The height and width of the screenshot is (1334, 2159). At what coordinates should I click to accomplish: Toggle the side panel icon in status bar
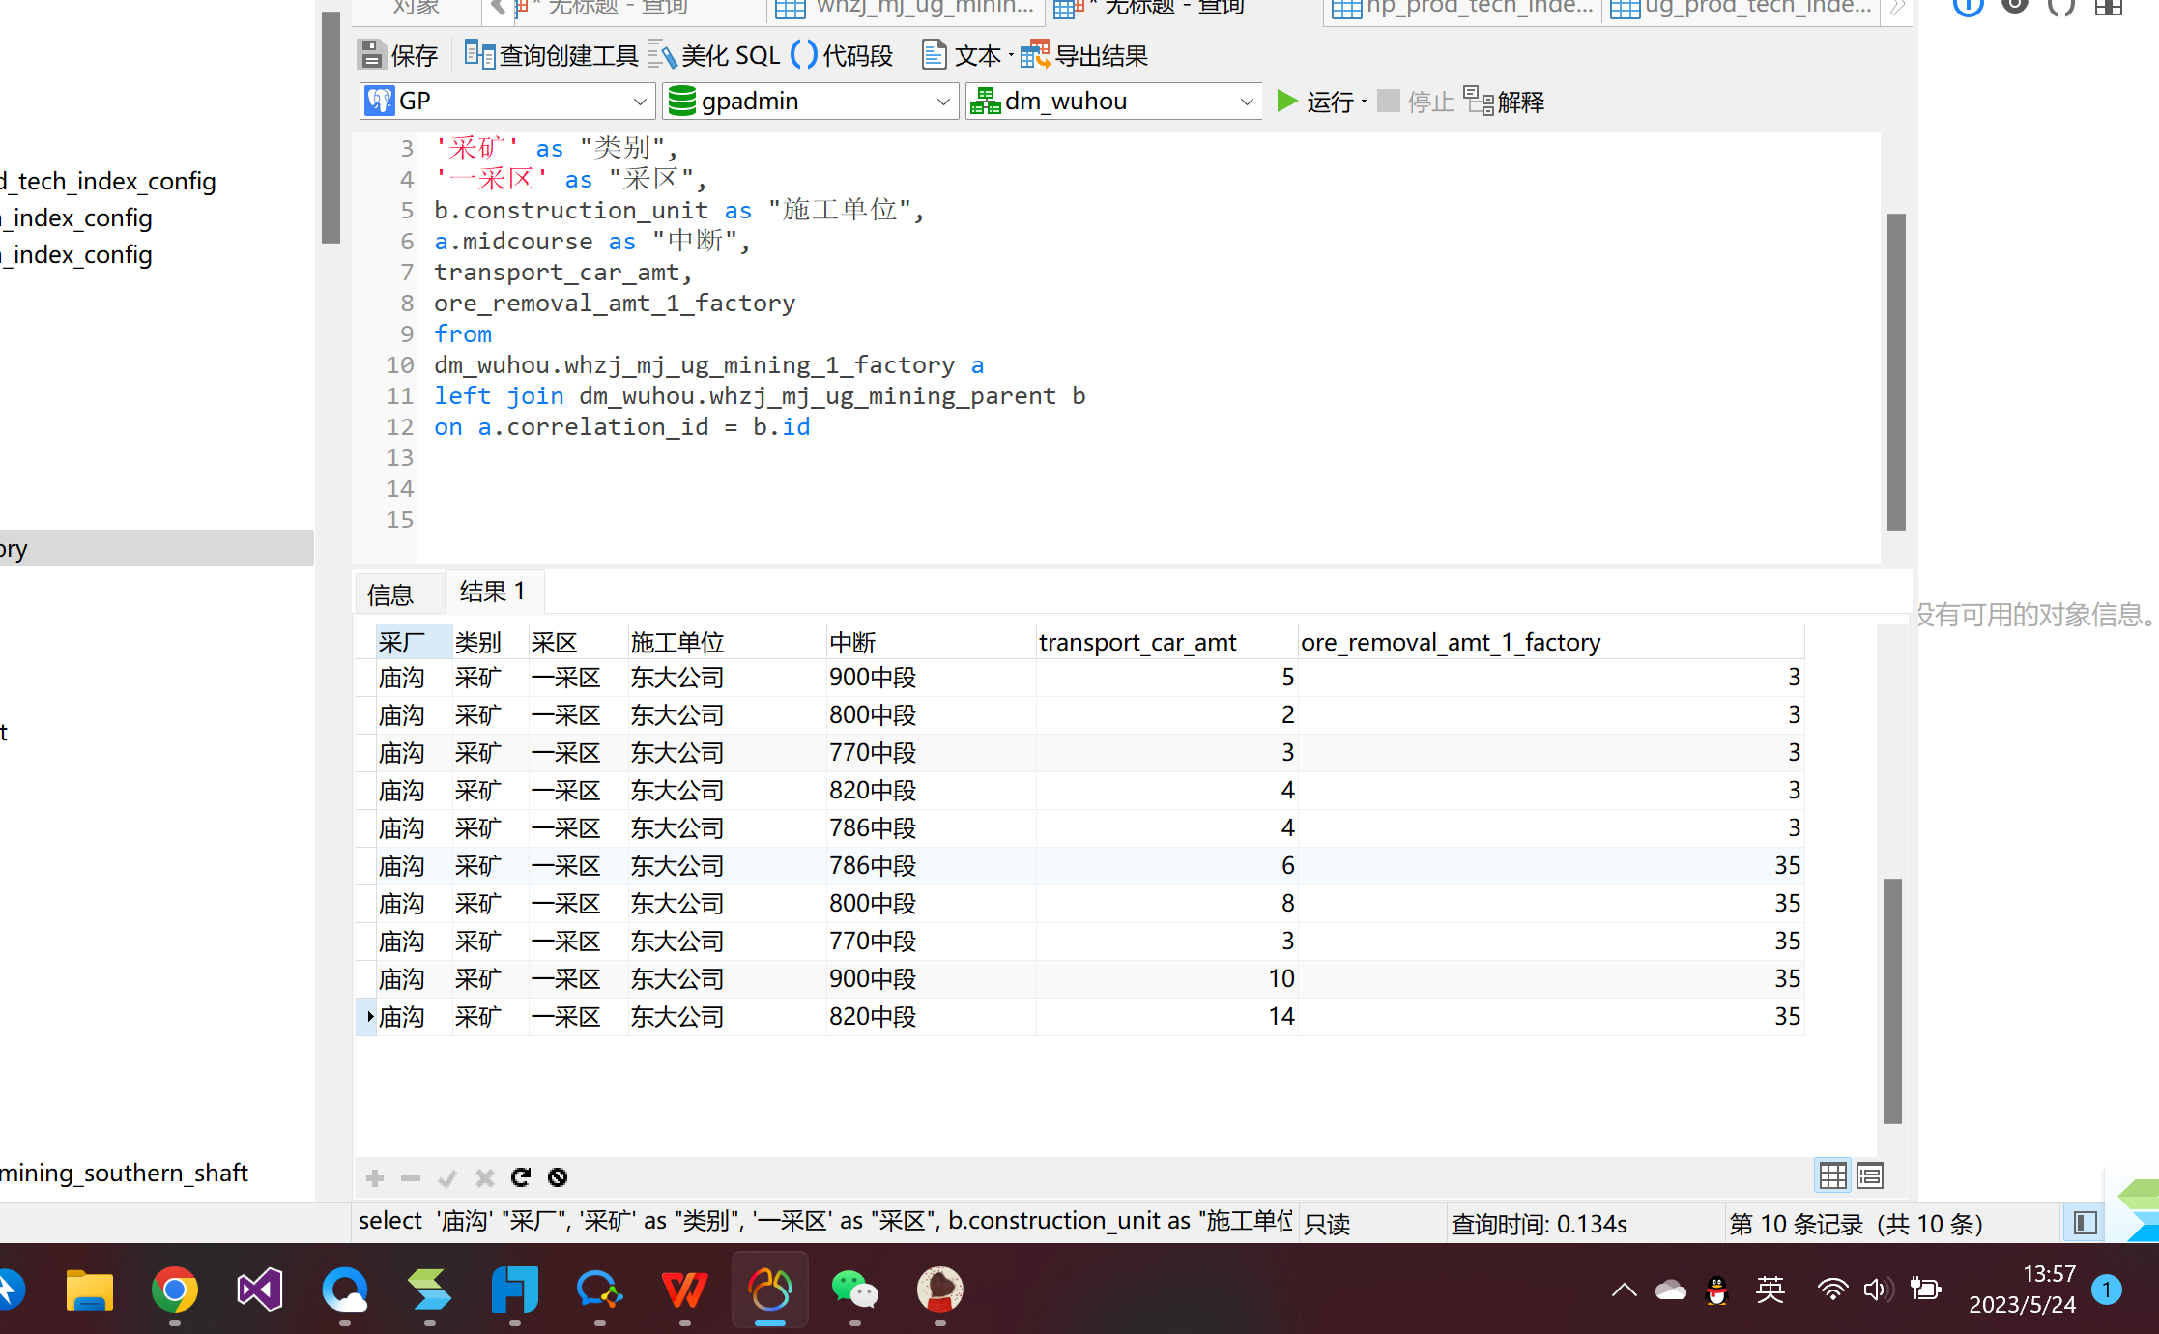click(x=2086, y=1223)
